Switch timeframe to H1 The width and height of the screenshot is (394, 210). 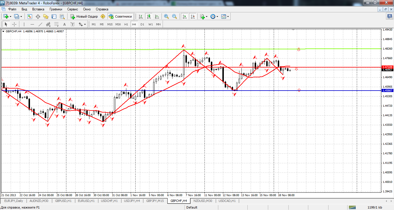(126, 24)
